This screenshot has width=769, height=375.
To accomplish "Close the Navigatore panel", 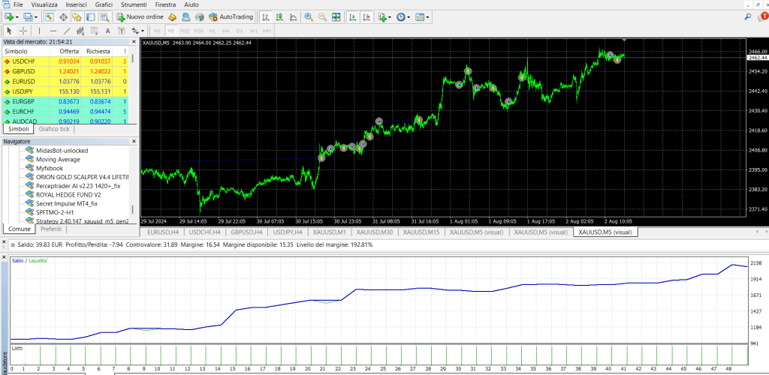I will pyautogui.click(x=134, y=142).
